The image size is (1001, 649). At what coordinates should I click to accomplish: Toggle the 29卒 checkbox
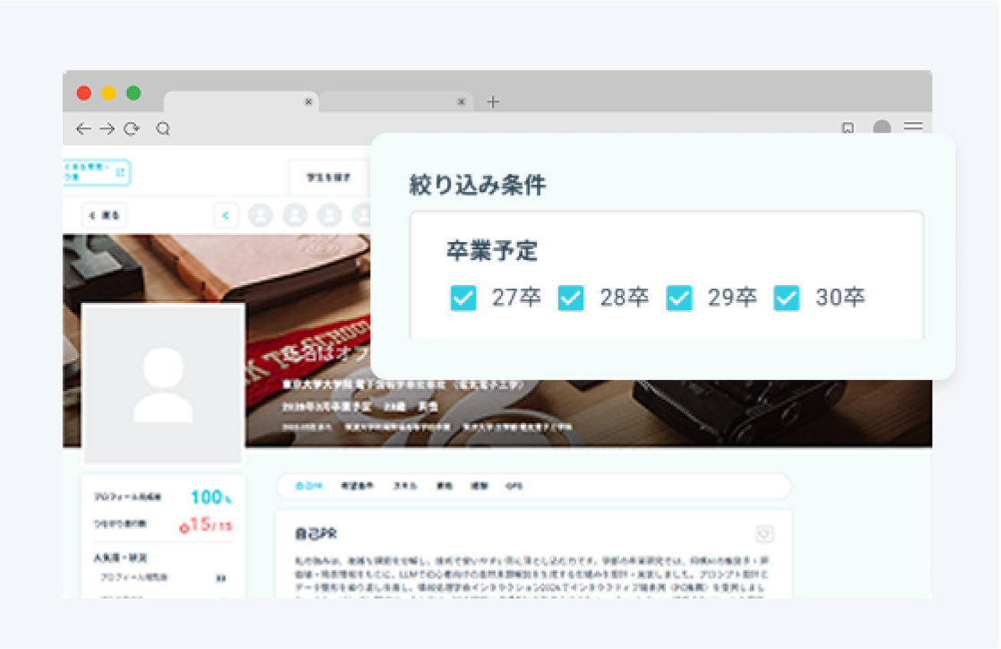click(678, 298)
